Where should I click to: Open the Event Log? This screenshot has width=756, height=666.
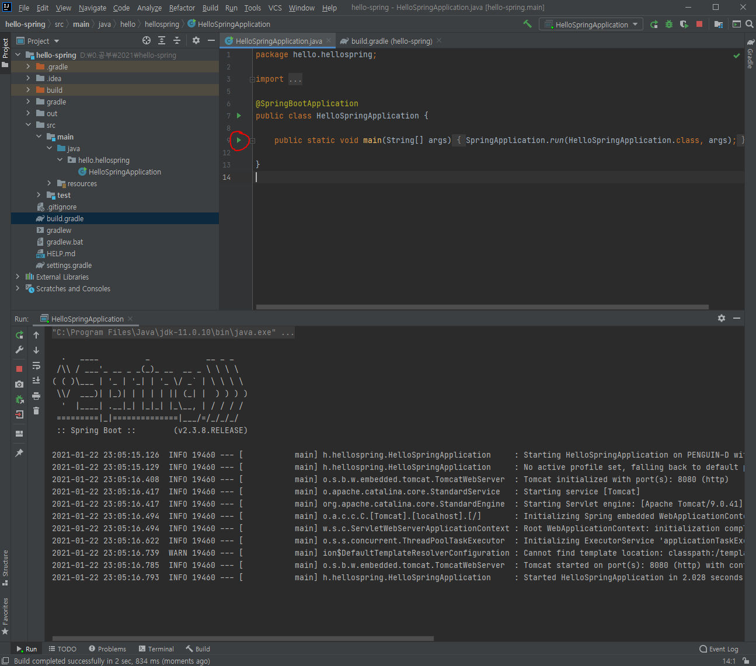[x=719, y=649]
